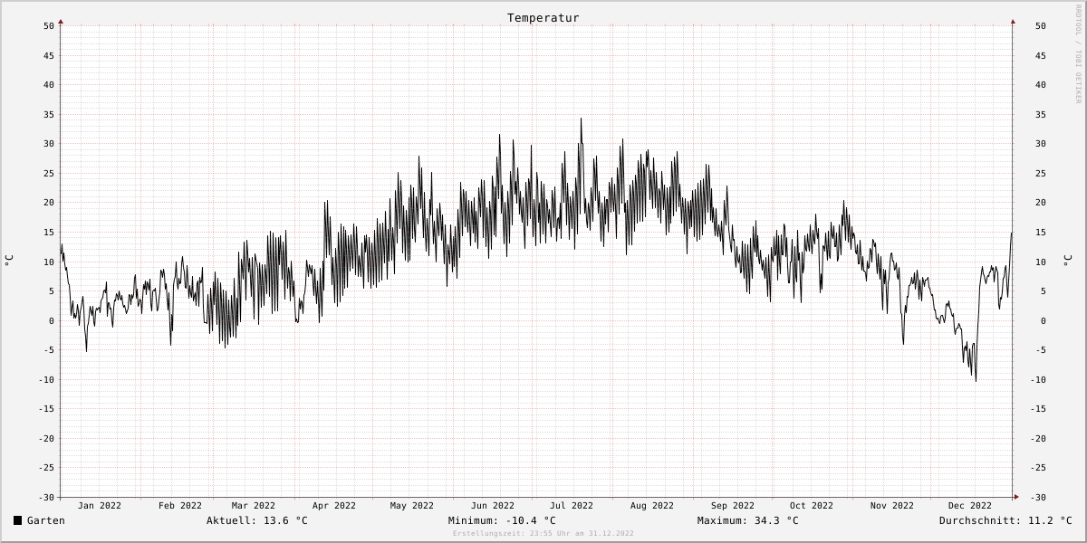Click the chart title Temperatur
Screen dimensions: 1087x543
[543, 18]
